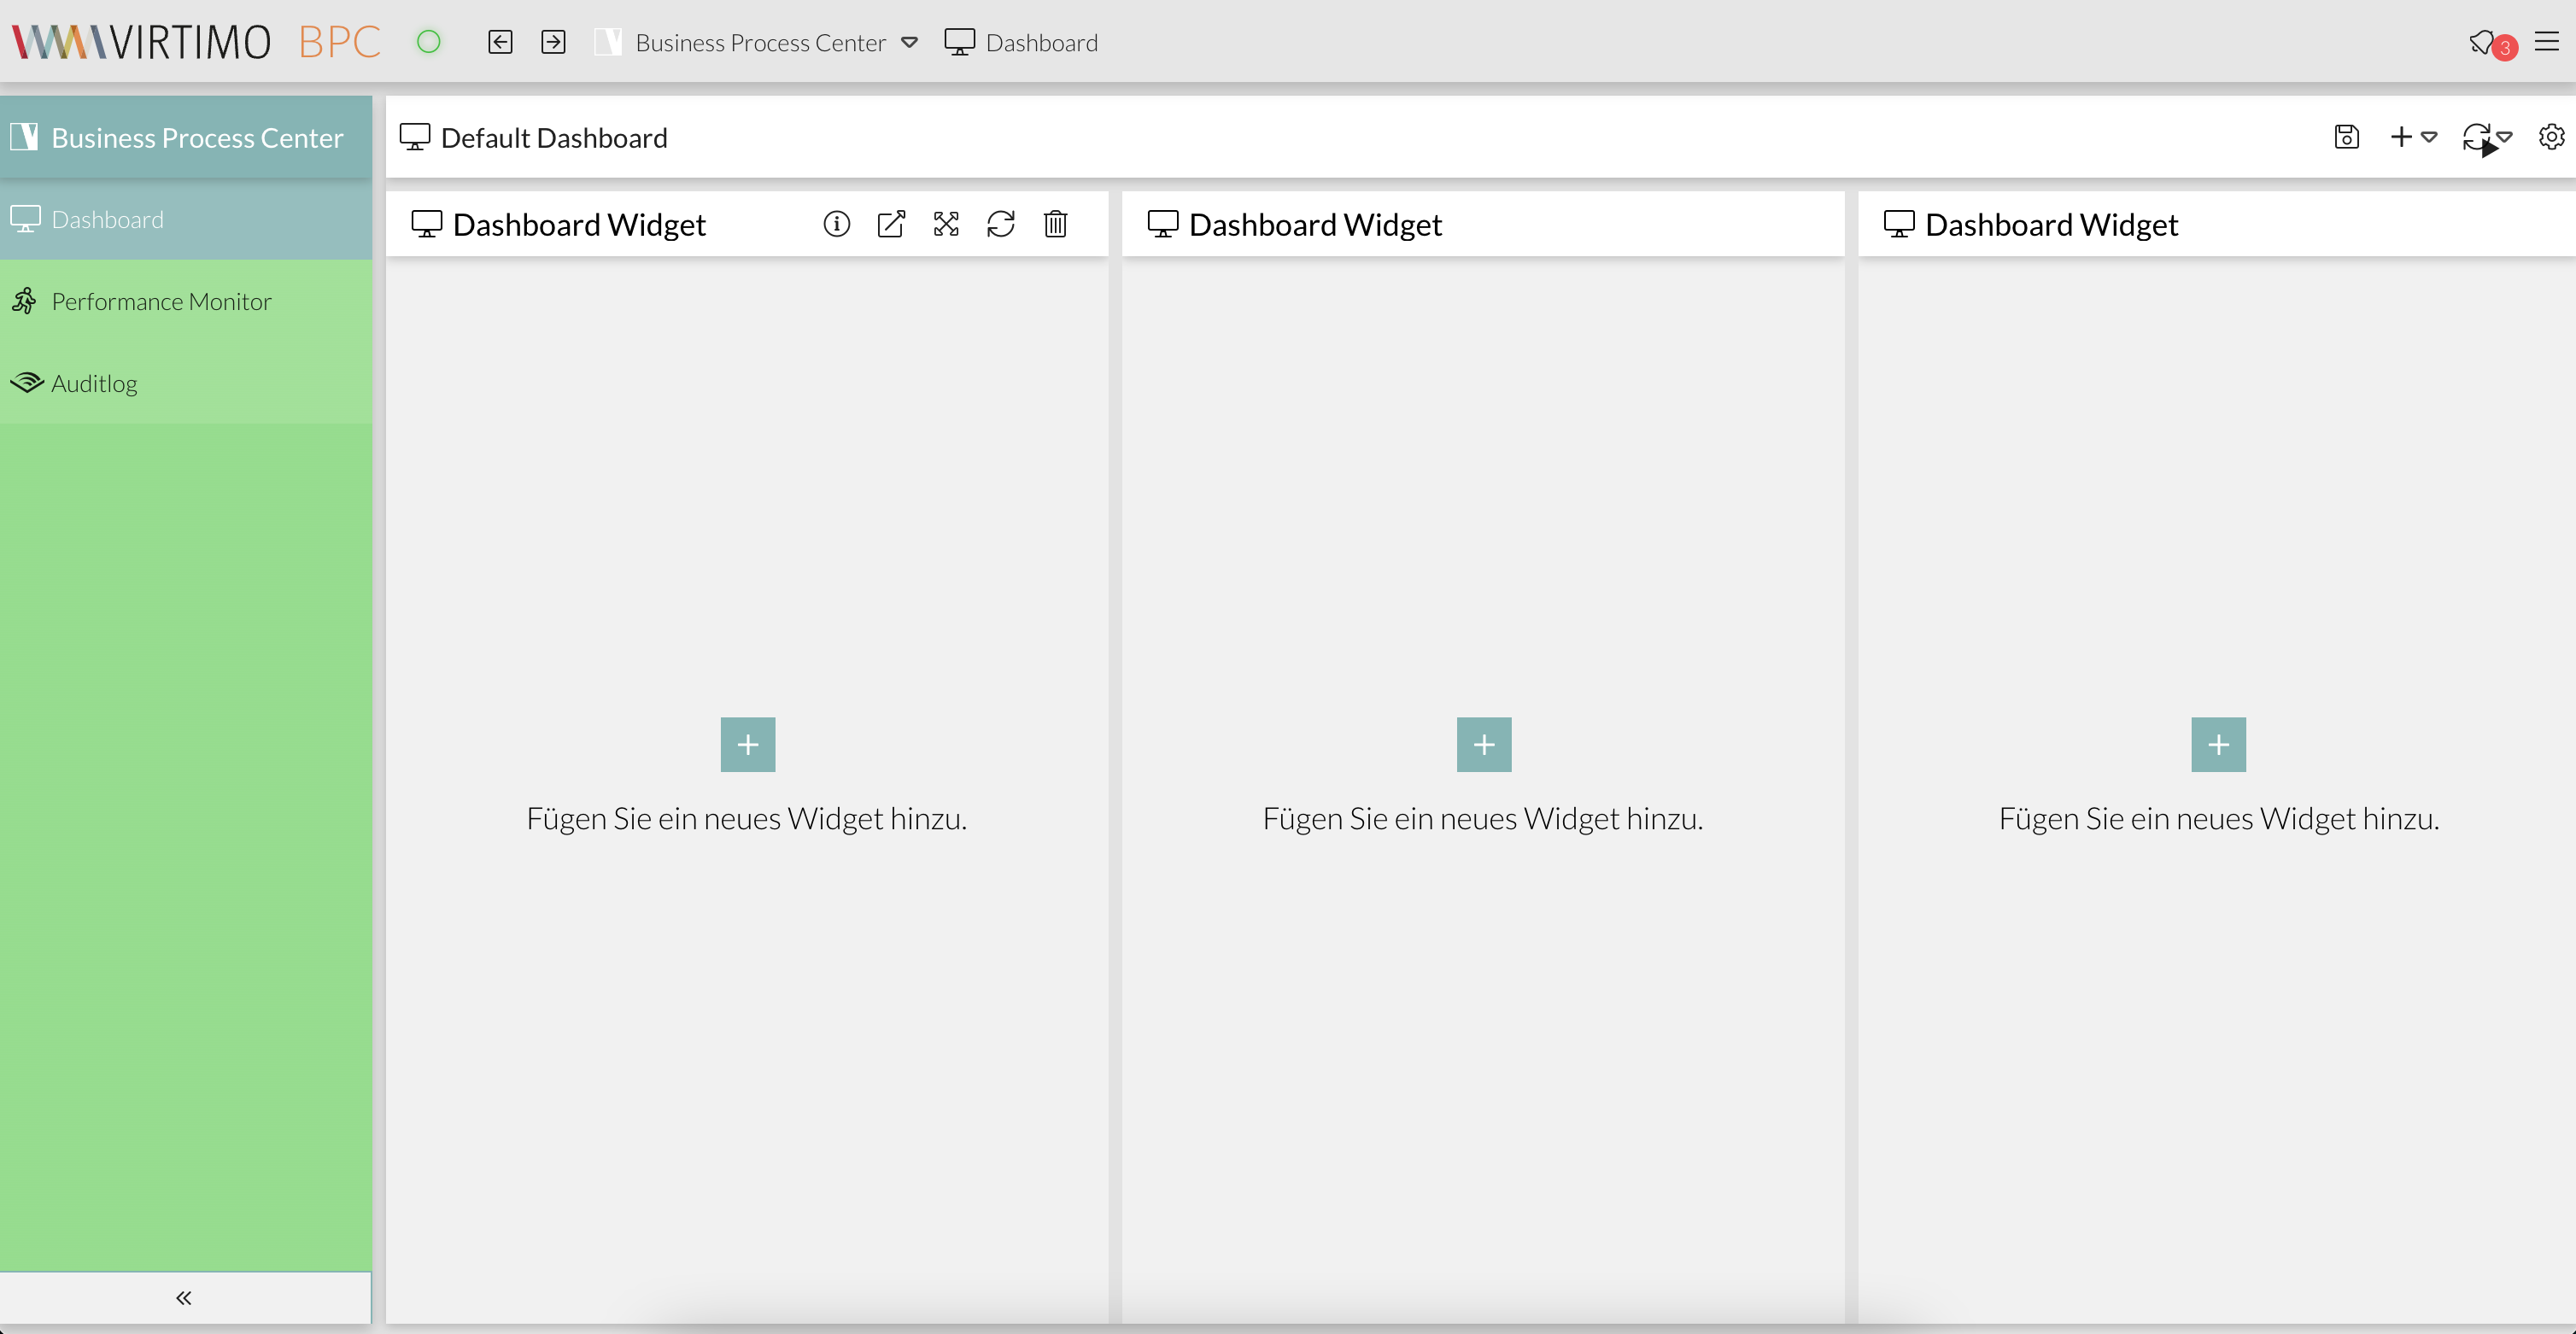Expand the add-widget dropdown arrow
The image size is (2576, 1334).
click(x=2430, y=139)
